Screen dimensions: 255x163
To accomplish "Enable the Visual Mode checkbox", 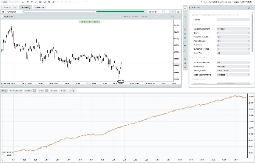I will (2, 17).
